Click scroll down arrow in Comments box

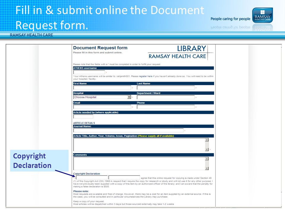pos(207,168)
